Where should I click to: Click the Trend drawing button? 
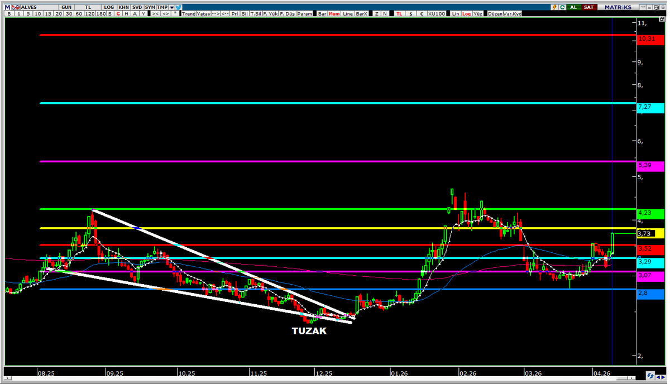(189, 13)
